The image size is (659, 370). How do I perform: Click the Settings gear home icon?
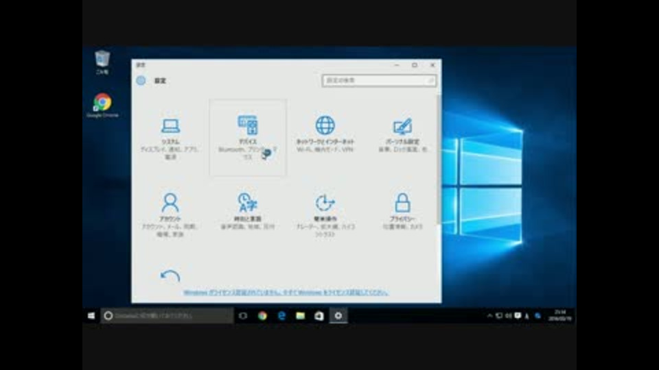coord(141,81)
